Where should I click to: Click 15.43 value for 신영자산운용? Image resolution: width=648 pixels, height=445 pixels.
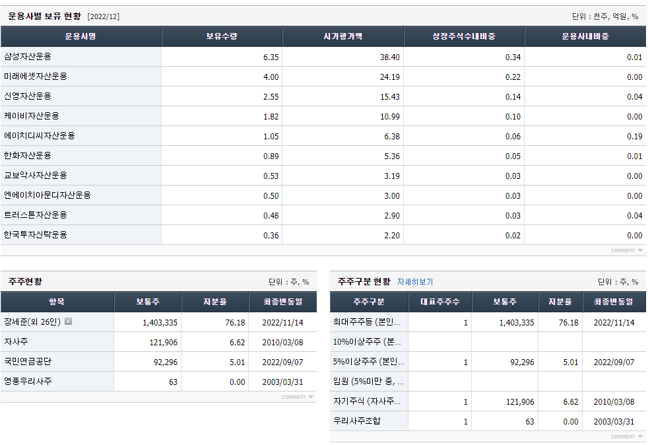[390, 97]
